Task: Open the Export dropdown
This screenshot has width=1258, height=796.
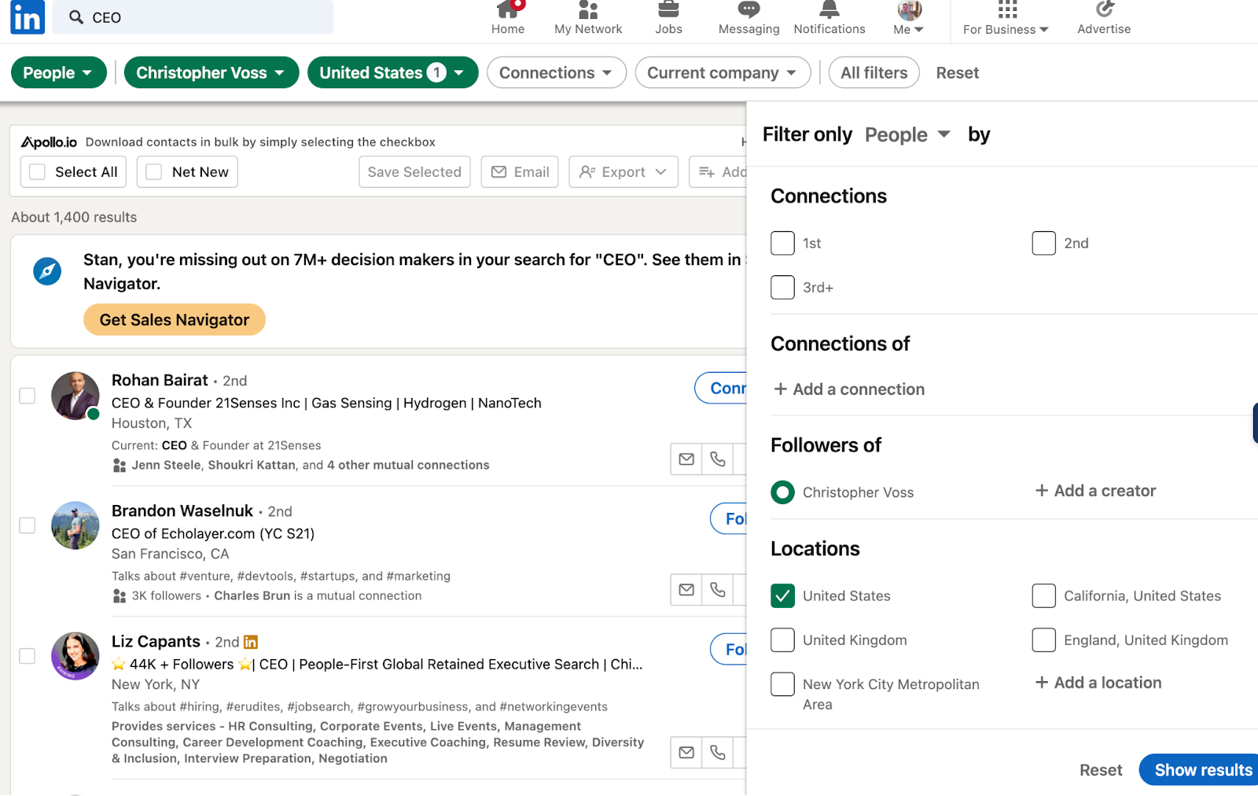Action: point(623,171)
